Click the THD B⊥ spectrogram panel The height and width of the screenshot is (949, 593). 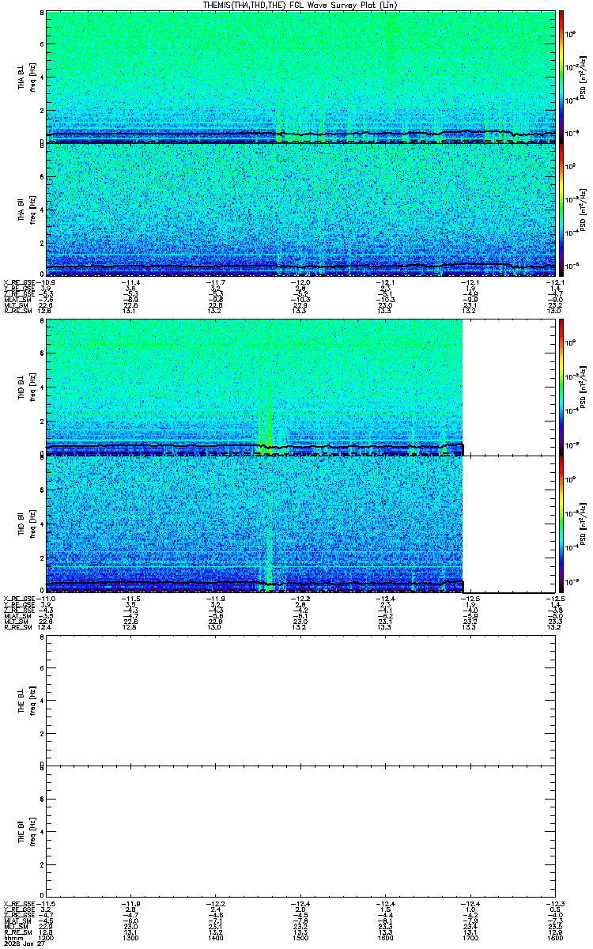pos(301,388)
